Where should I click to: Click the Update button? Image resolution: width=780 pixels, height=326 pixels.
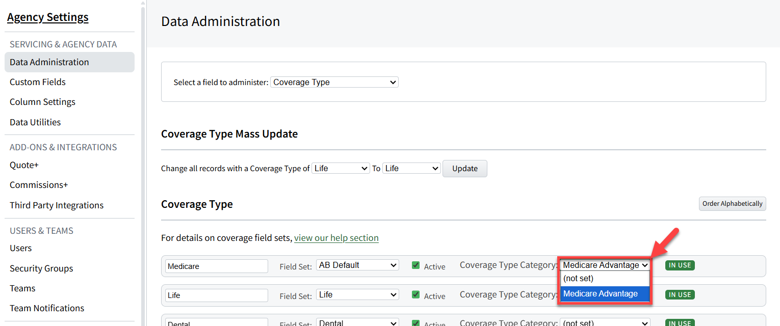[x=465, y=169]
